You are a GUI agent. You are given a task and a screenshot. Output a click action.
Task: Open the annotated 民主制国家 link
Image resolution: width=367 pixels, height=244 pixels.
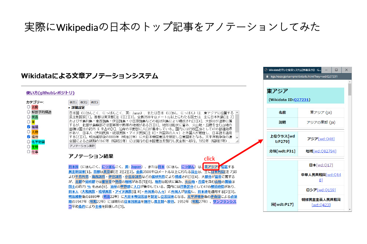(x=77, y=172)
